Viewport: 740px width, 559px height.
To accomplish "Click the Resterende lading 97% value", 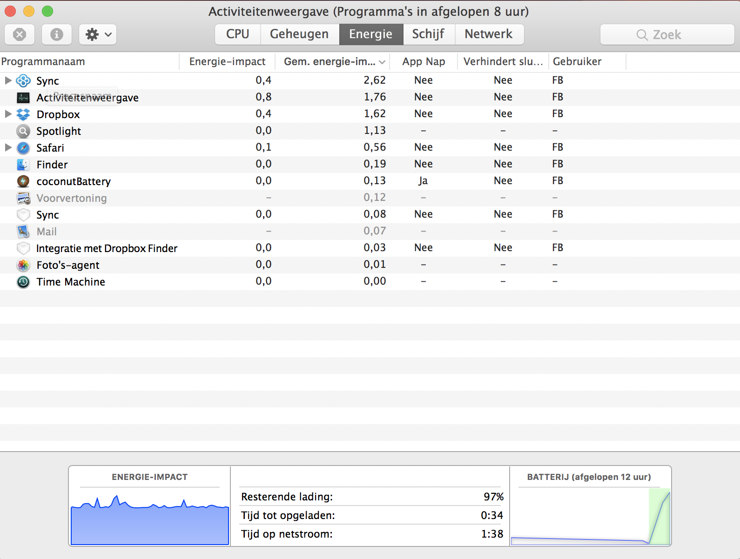I will click(493, 497).
